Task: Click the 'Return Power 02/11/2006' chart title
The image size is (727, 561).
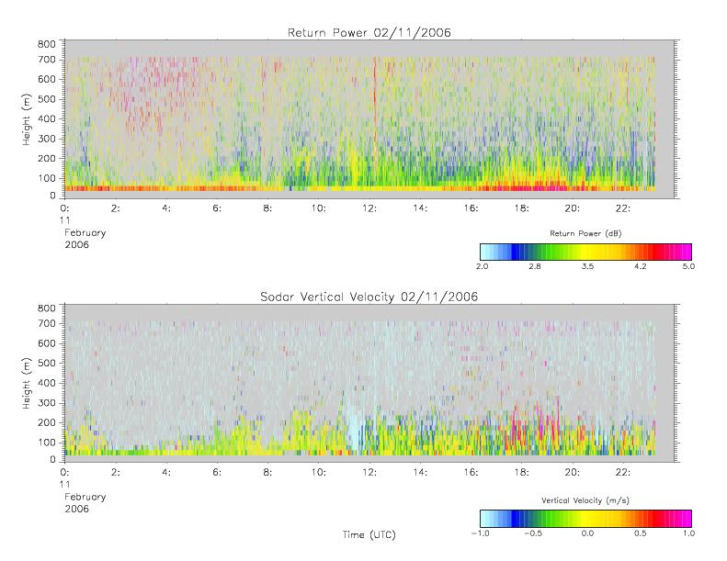Action: pos(369,32)
